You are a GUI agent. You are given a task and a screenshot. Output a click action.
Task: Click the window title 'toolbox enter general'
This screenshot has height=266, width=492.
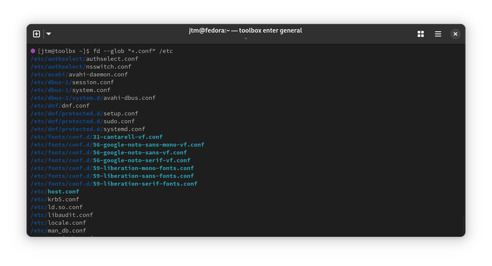pos(246,30)
